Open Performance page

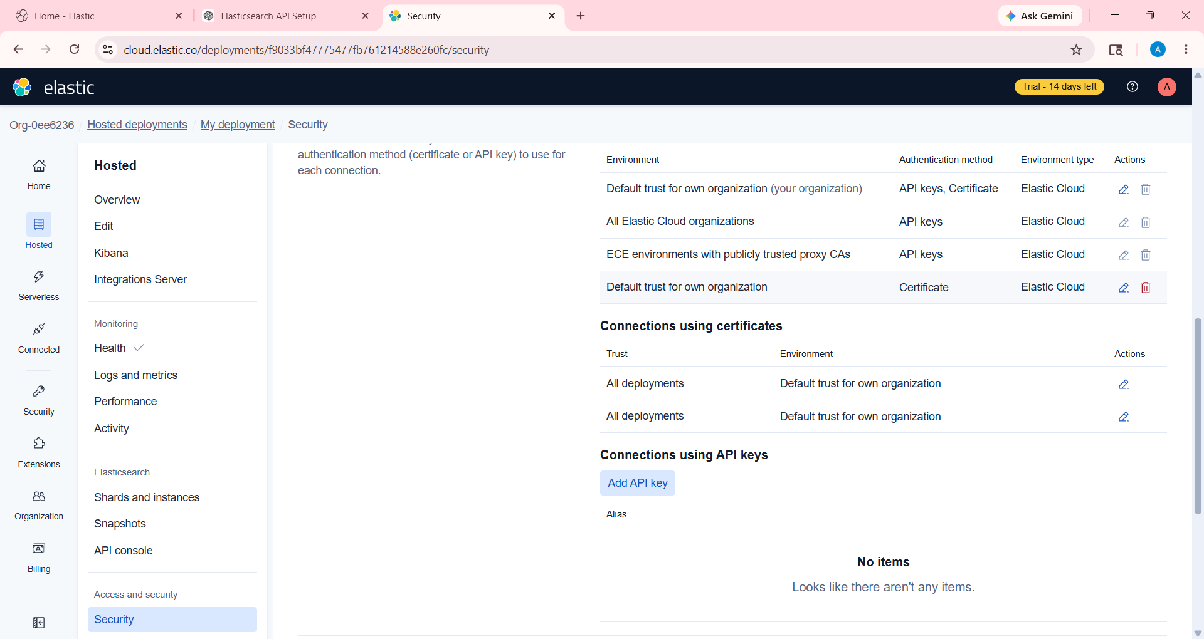click(125, 402)
